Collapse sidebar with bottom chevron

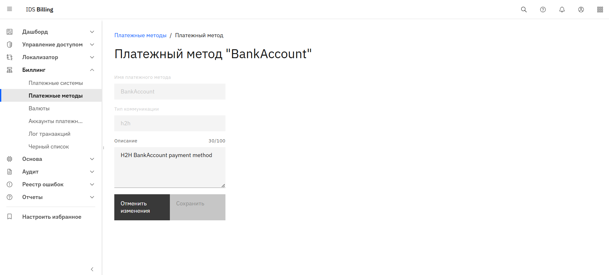92,269
